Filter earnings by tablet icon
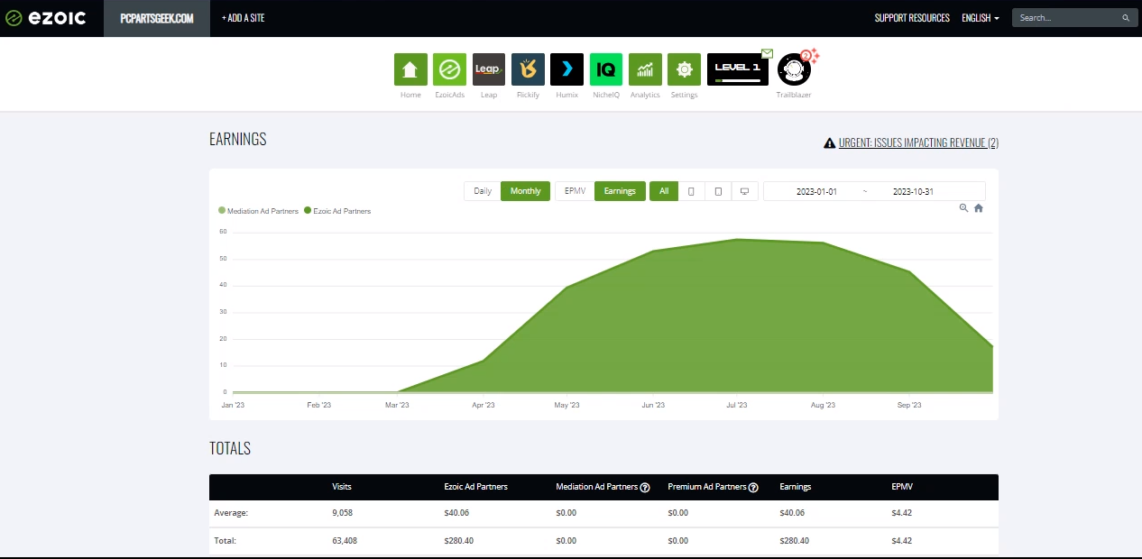Image resolution: width=1142 pixels, height=559 pixels. click(718, 191)
